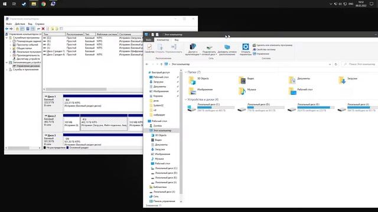378x212 pixels.
Task: Sort by the Состояние column header
Action: tap(130, 34)
